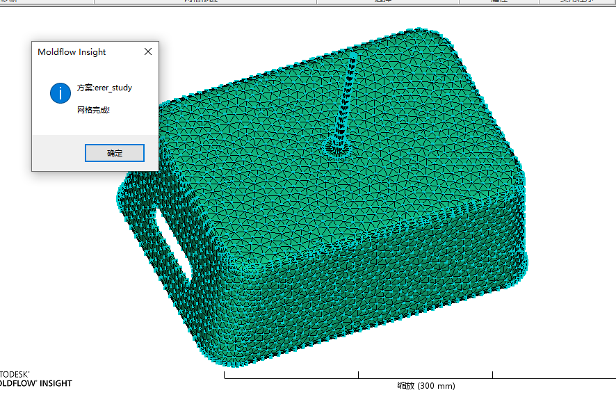The height and width of the screenshot is (395, 616).
Task: Close the Moldflow Insight dialog
Action: coord(148,51)
